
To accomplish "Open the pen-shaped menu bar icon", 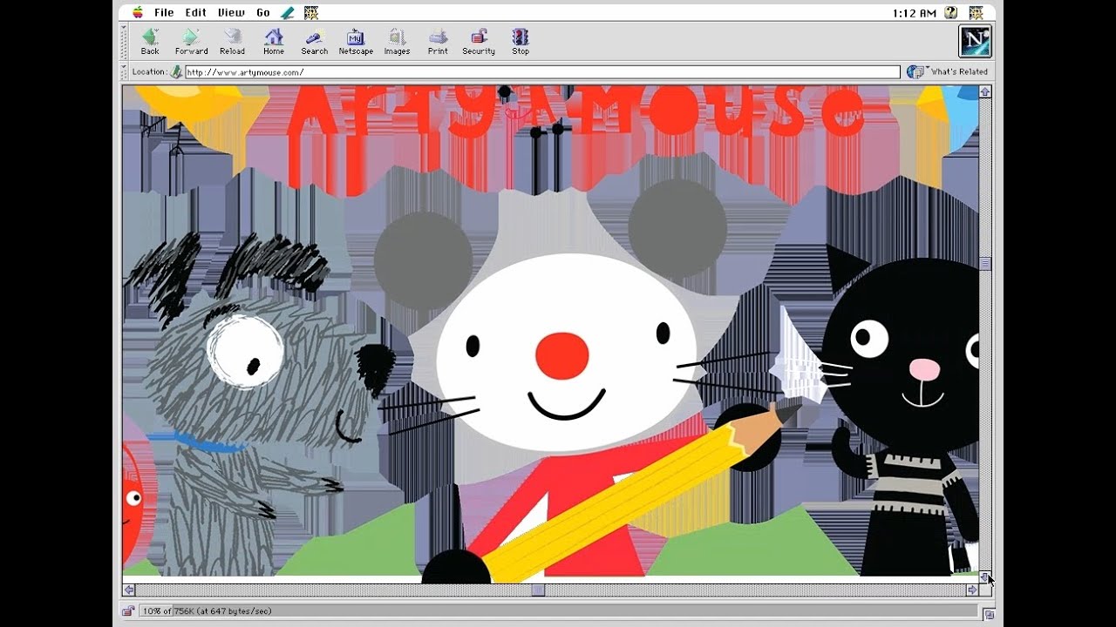I will 288,12.
